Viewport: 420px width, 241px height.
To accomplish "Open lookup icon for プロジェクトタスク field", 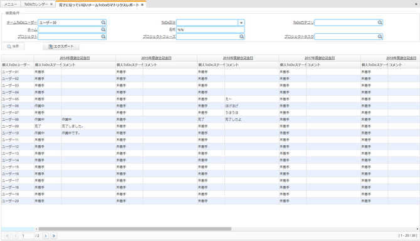I will tap(379, 36).
